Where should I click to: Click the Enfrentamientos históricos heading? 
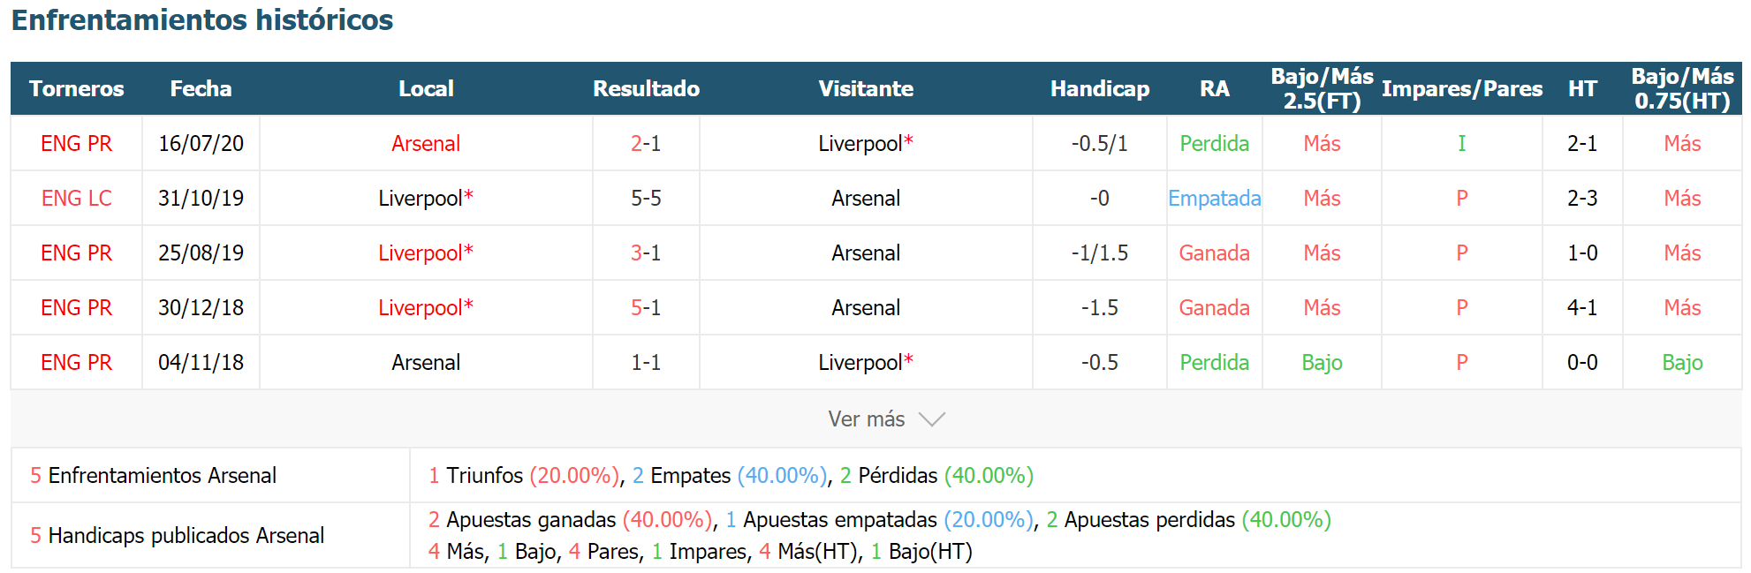point(202,19)
